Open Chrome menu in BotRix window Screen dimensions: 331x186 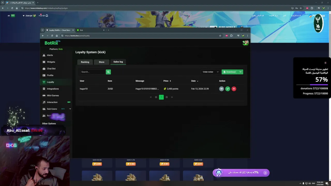[x=247, y=36]
